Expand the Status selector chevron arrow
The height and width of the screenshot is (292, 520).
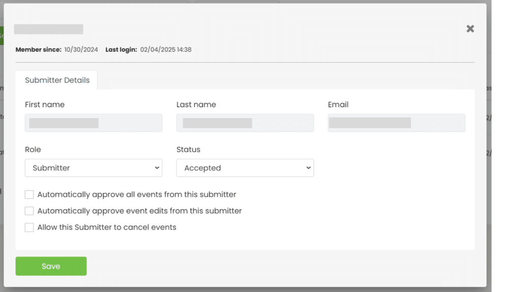308,168
